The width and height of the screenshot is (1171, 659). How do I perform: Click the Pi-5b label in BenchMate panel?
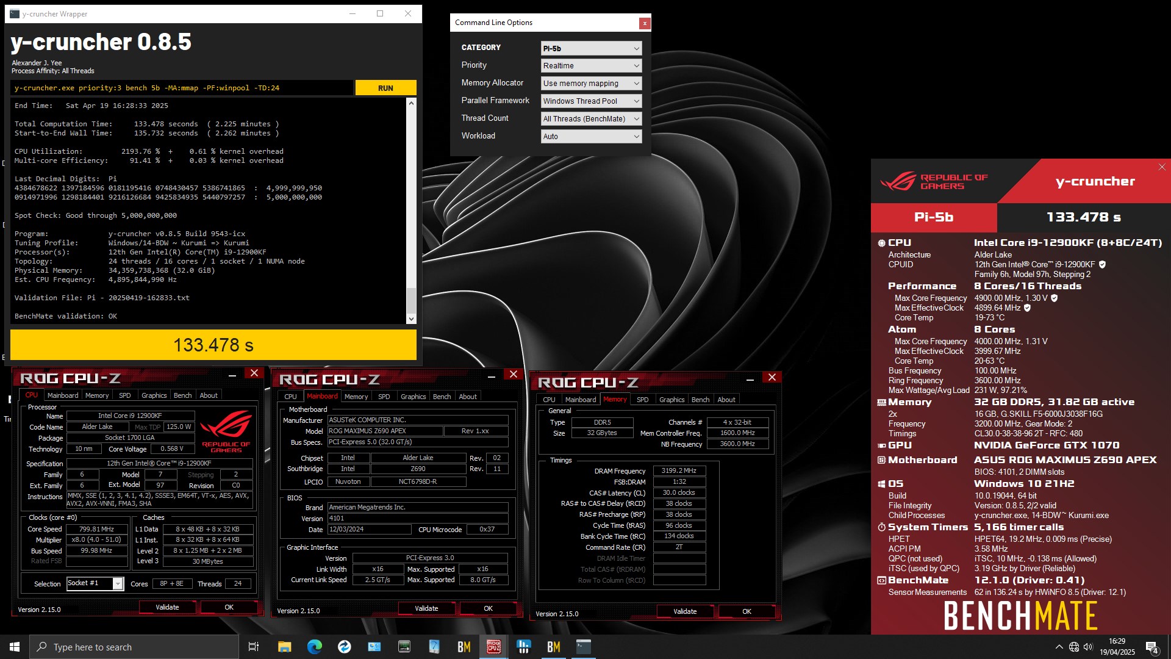click(934, 217)
